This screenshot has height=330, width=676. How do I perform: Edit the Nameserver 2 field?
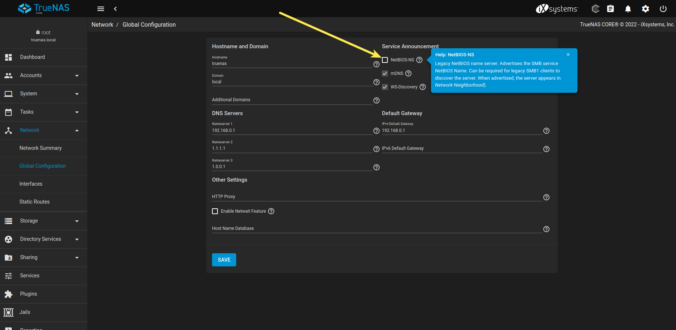(x=292, y=148)
